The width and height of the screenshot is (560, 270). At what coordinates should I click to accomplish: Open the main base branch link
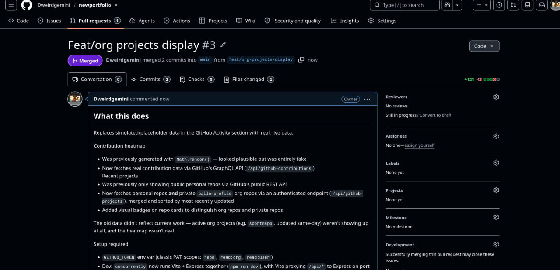(x=205, y=60)
